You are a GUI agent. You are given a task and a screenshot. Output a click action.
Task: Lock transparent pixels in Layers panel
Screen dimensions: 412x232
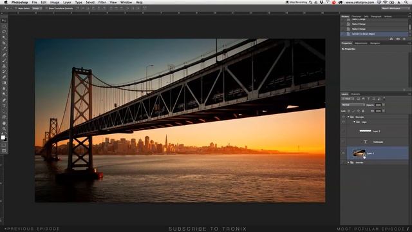click(x=349, y=111)
